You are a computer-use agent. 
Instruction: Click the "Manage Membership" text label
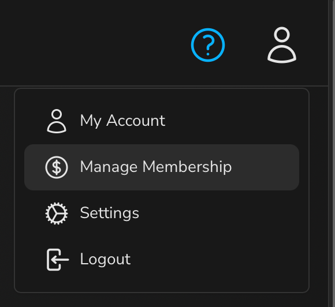(x=156, y=167)
